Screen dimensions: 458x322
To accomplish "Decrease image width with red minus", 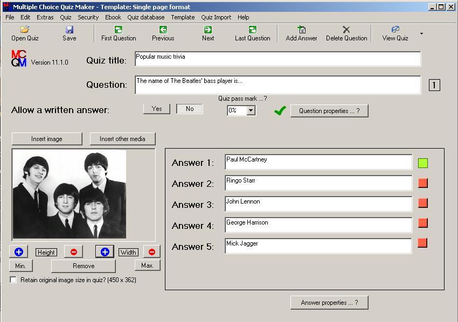I will 151,251.
